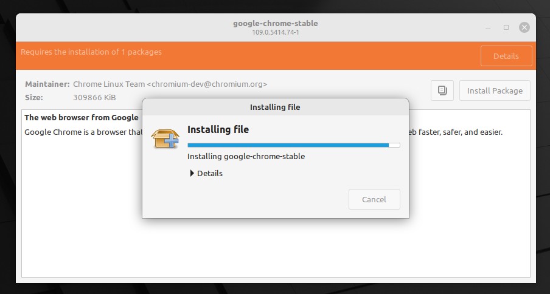This screenshot has height=294, width=550.
Task: Click the blue installation progress bar
Action: tap(294, 145)
